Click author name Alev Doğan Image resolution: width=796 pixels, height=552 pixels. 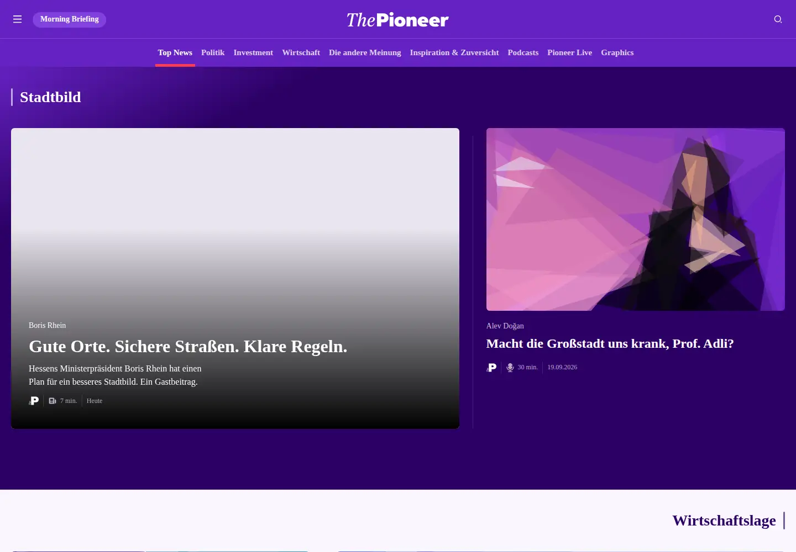pyautogui.click(x=505, y=326)
